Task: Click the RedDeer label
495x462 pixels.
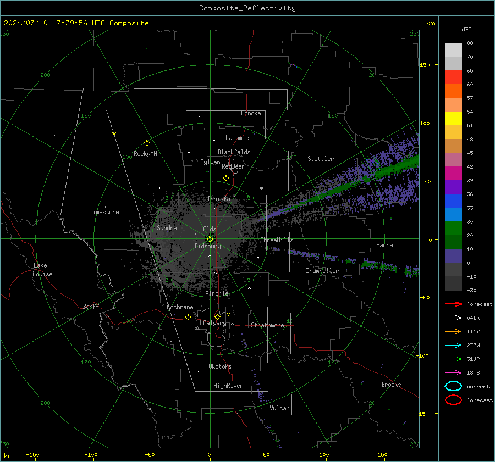Action: click(233, 166)
